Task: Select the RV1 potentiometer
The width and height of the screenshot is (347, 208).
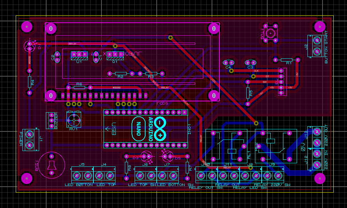Action: (x=74, y=120)
